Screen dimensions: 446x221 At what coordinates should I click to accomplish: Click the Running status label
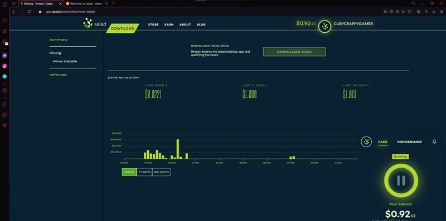[400, 157]
